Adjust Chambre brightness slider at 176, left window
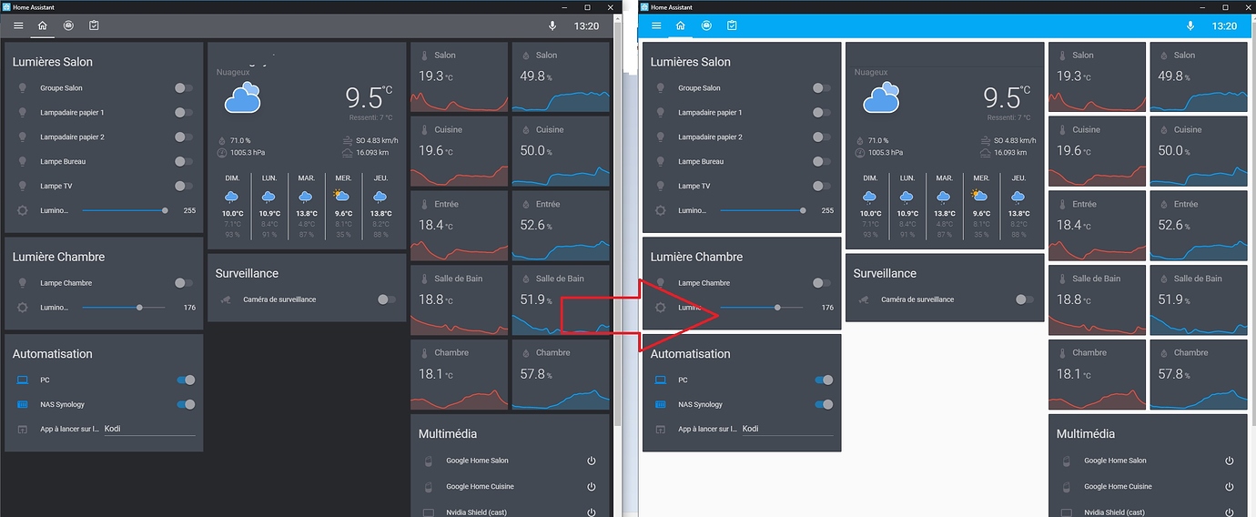Image resolution: width=1256 pixels, height=517 pixels. coord(124,308)
